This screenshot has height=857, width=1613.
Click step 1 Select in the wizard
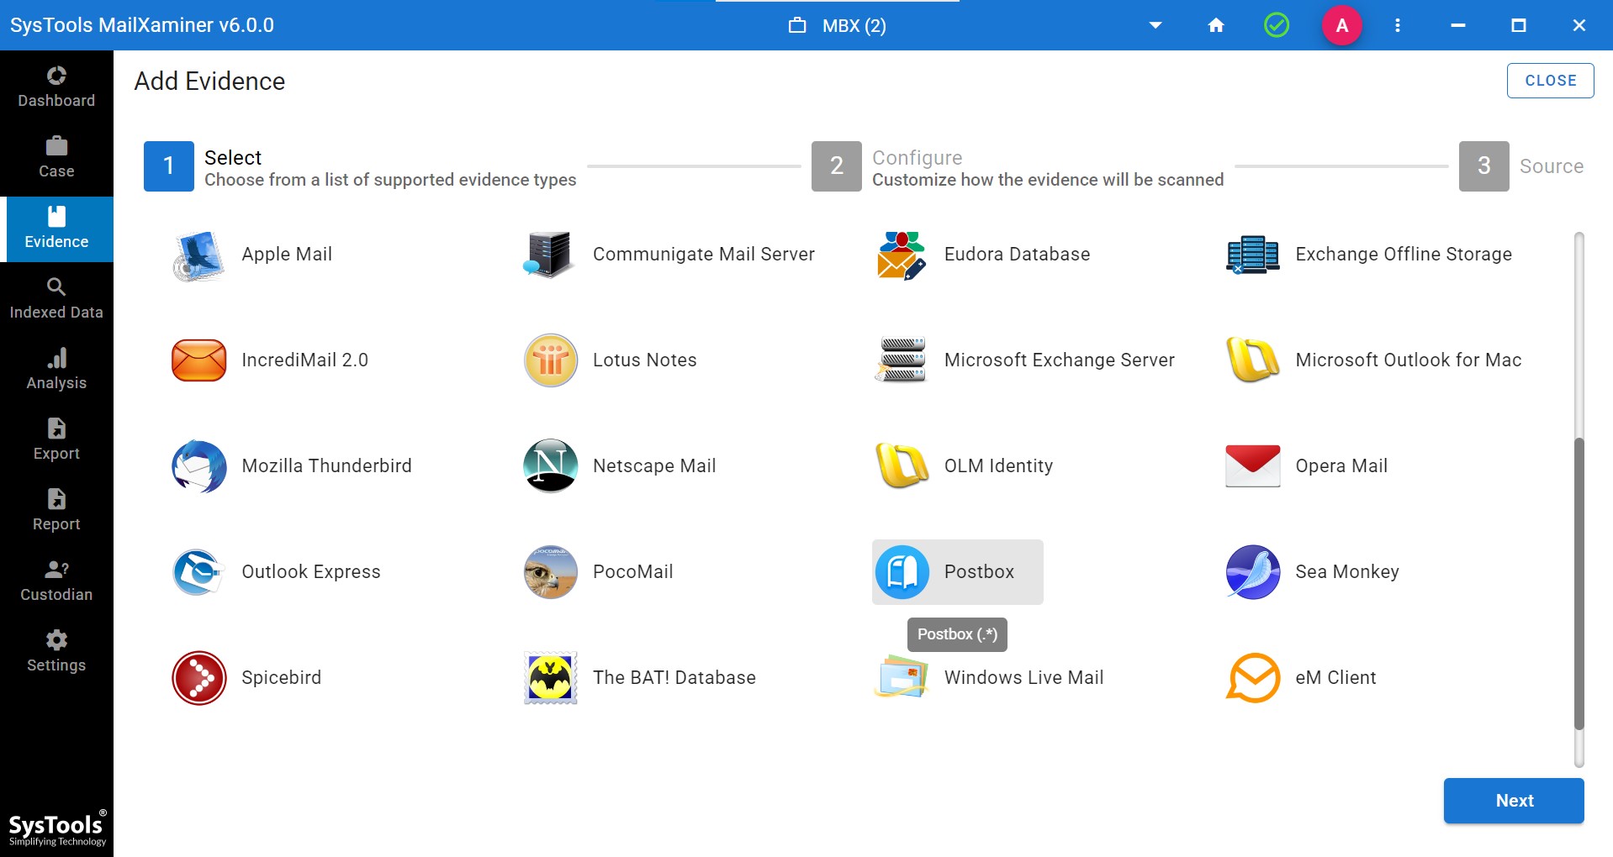tap(360, 166)
